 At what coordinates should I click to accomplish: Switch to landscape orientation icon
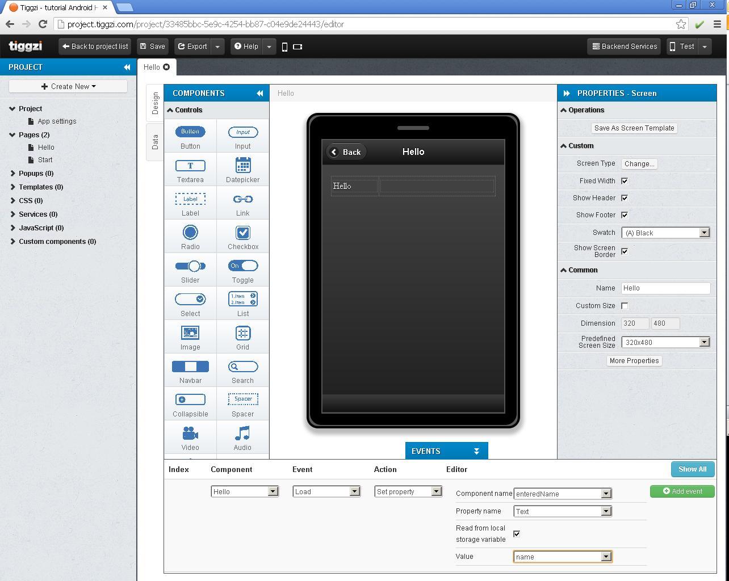click(298, 47)
